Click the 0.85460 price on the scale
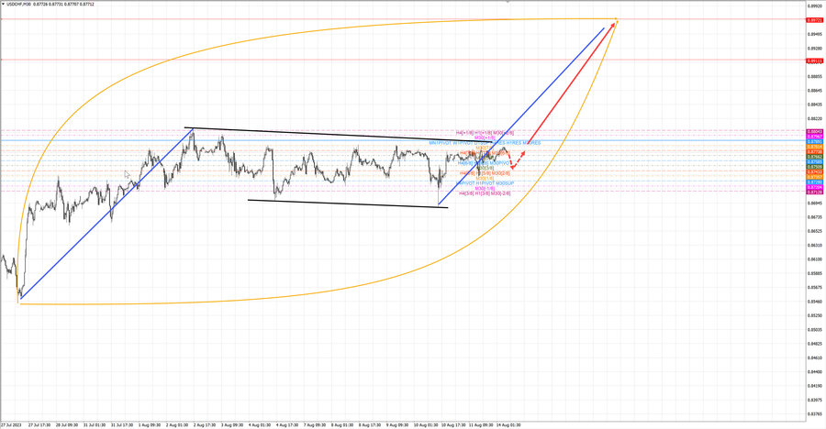 tap(814, 302)
